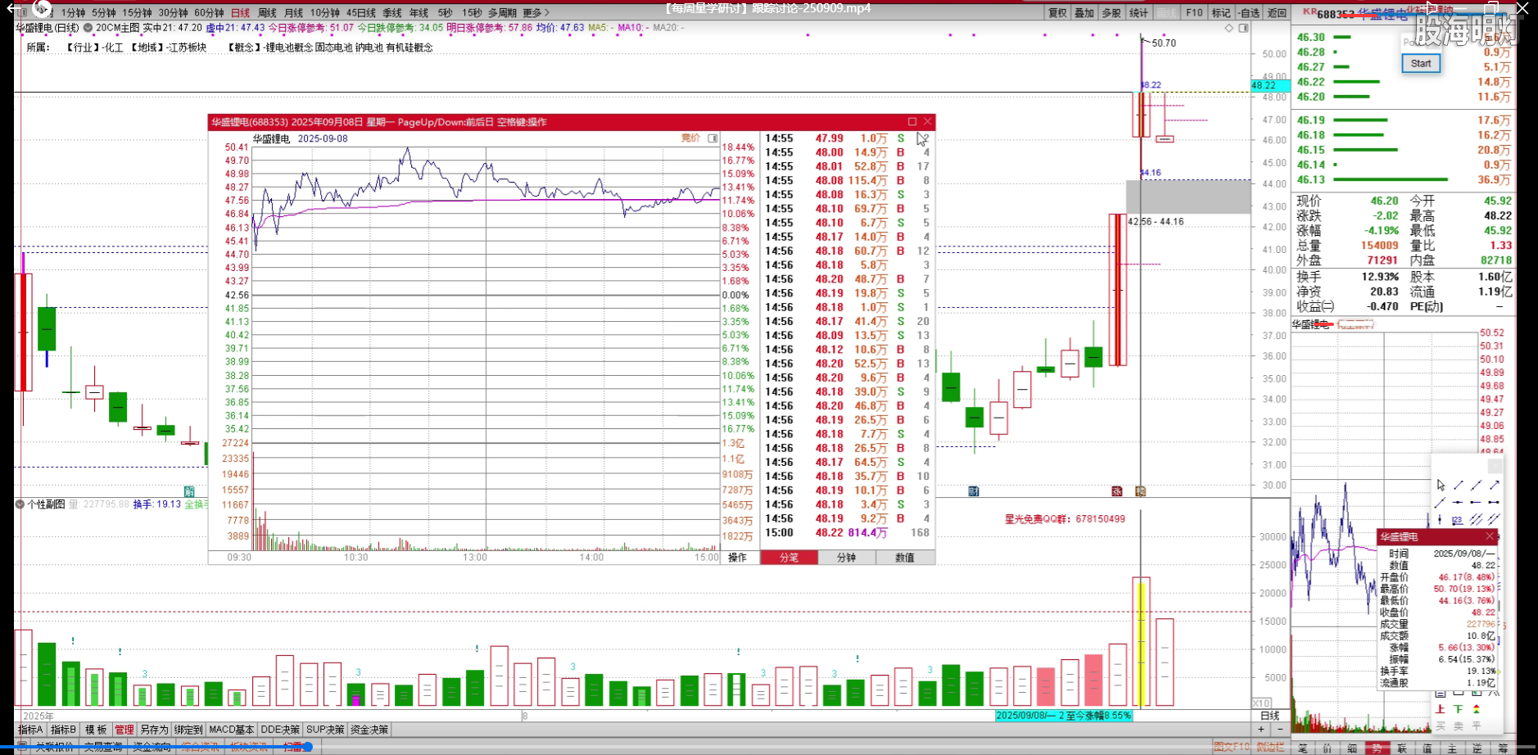This screenshot has height=755, width=1538.
Task: Click the red 上 marker icon
Action: coord(1441,709)
